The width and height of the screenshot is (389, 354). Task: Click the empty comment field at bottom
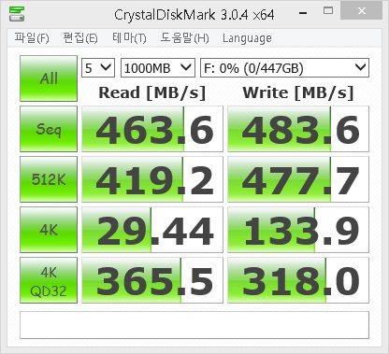(x=194, y=325)
